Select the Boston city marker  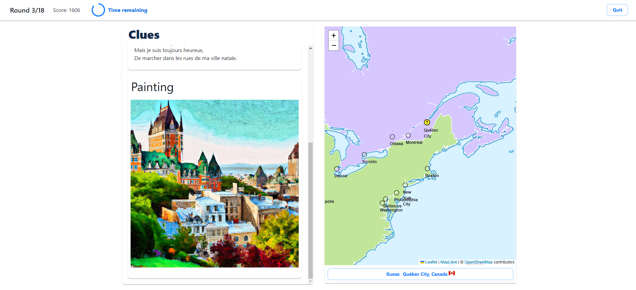[x=427, y=168]
